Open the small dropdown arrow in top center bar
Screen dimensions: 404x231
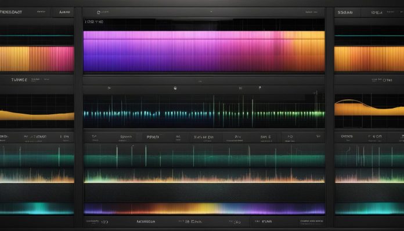pyautogui.click(x=211, y=12)
